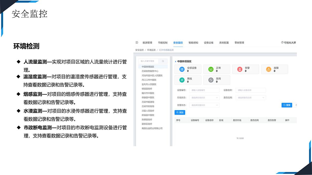Click the orange 故障 warning icon
Screen dimensions: 312x175
click(269, 69)
